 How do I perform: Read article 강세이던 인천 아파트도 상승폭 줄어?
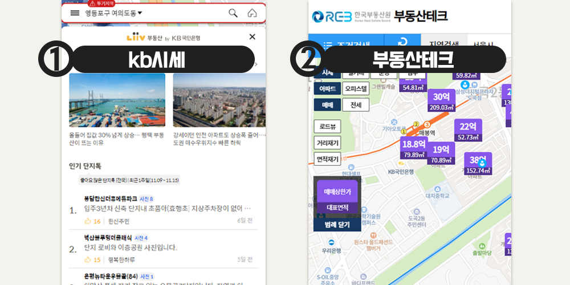pyautogui.click(x=219, y=139)
